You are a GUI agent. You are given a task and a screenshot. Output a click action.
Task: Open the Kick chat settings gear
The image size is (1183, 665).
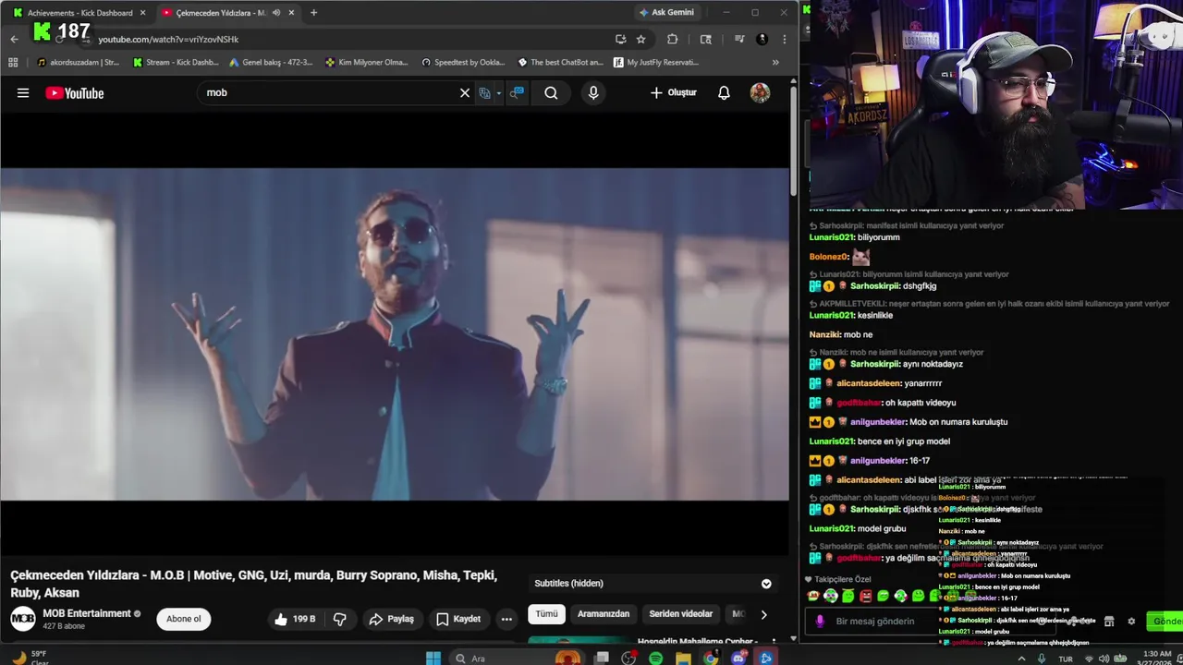(1131, 621)
